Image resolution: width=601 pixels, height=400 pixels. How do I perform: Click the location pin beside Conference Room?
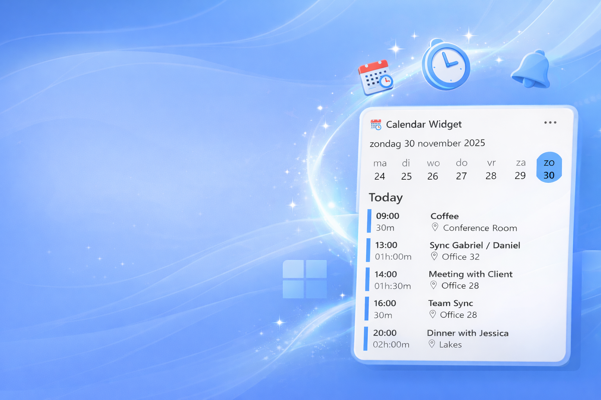point(435,227)
